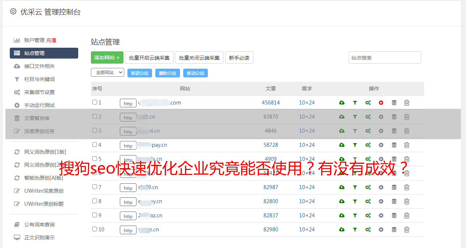Open 智能伪原创[AI版] sidebar item
The width and height of the screenshot is (466, 248).
(x=44, y=178)
